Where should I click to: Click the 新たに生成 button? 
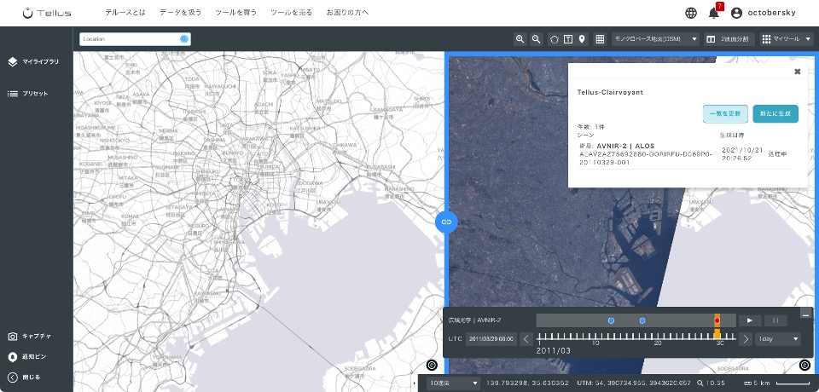[775, 114]
